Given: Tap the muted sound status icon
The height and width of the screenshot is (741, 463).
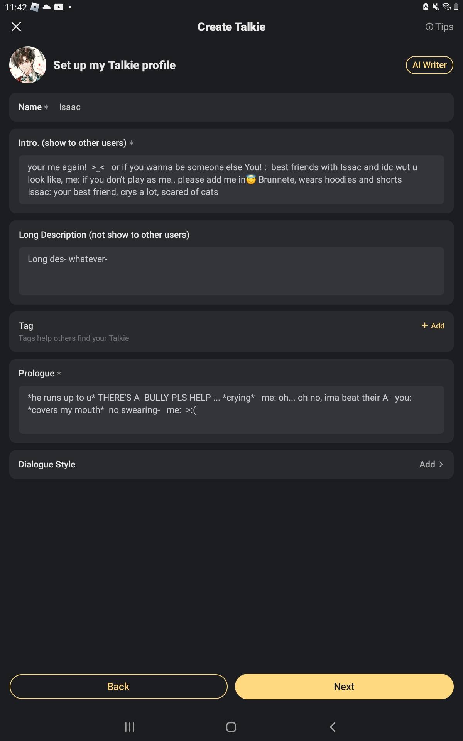Looking at the screenshot, I should (436, 7).
